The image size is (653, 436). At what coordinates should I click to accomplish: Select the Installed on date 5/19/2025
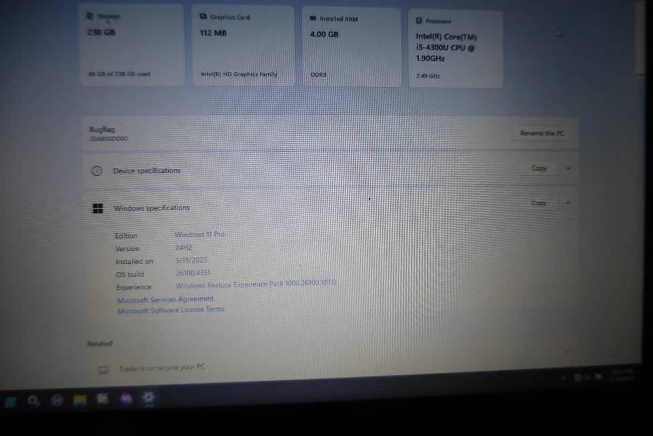click(x=191, y=261)
